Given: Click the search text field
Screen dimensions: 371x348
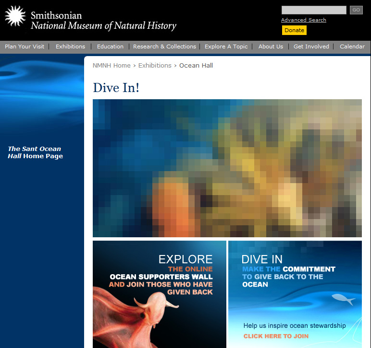Looking at the screenshot, I should [x=313, y=10].
